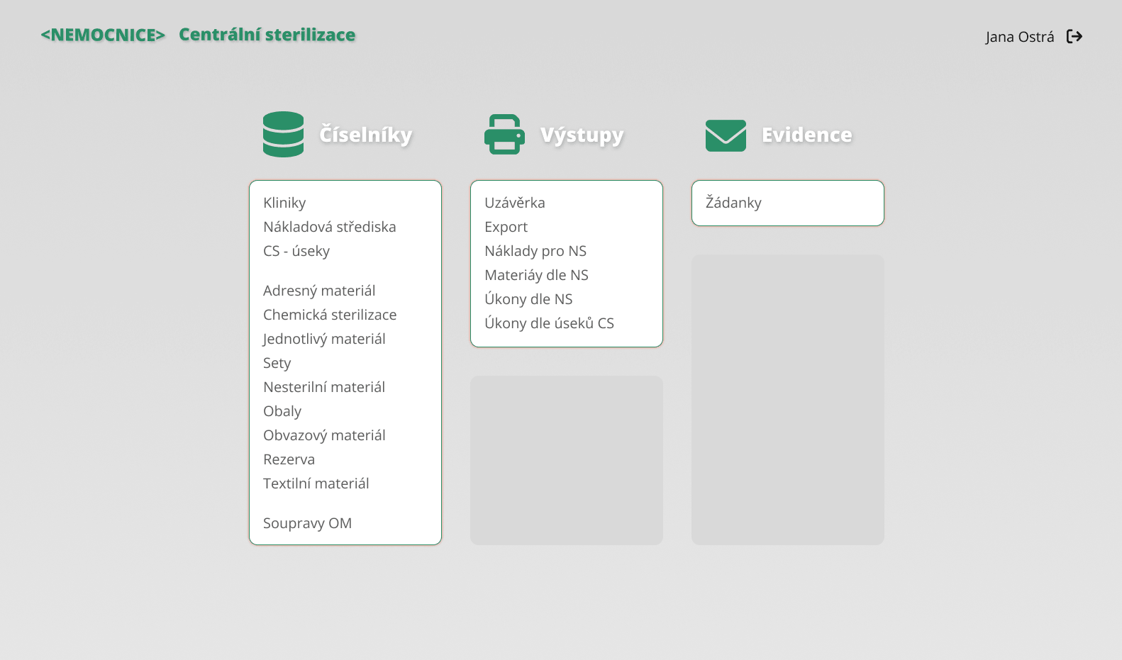Viewport: 1122px width, 660px height.
Task: Click the Evidence envelope icon
Action: 726,135
